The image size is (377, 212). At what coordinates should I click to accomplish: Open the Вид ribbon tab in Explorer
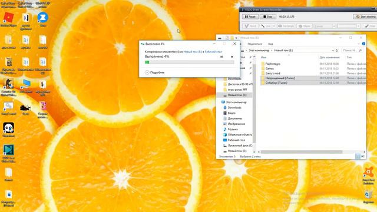pos(270,44)
